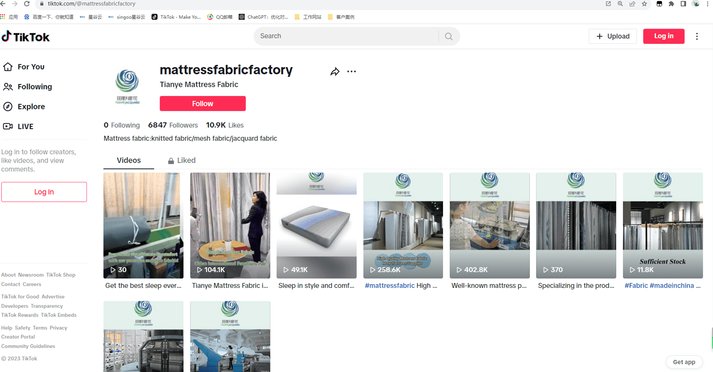The image size is (713, 372).
Task: Open the About footer link
Action: point(8,275)
